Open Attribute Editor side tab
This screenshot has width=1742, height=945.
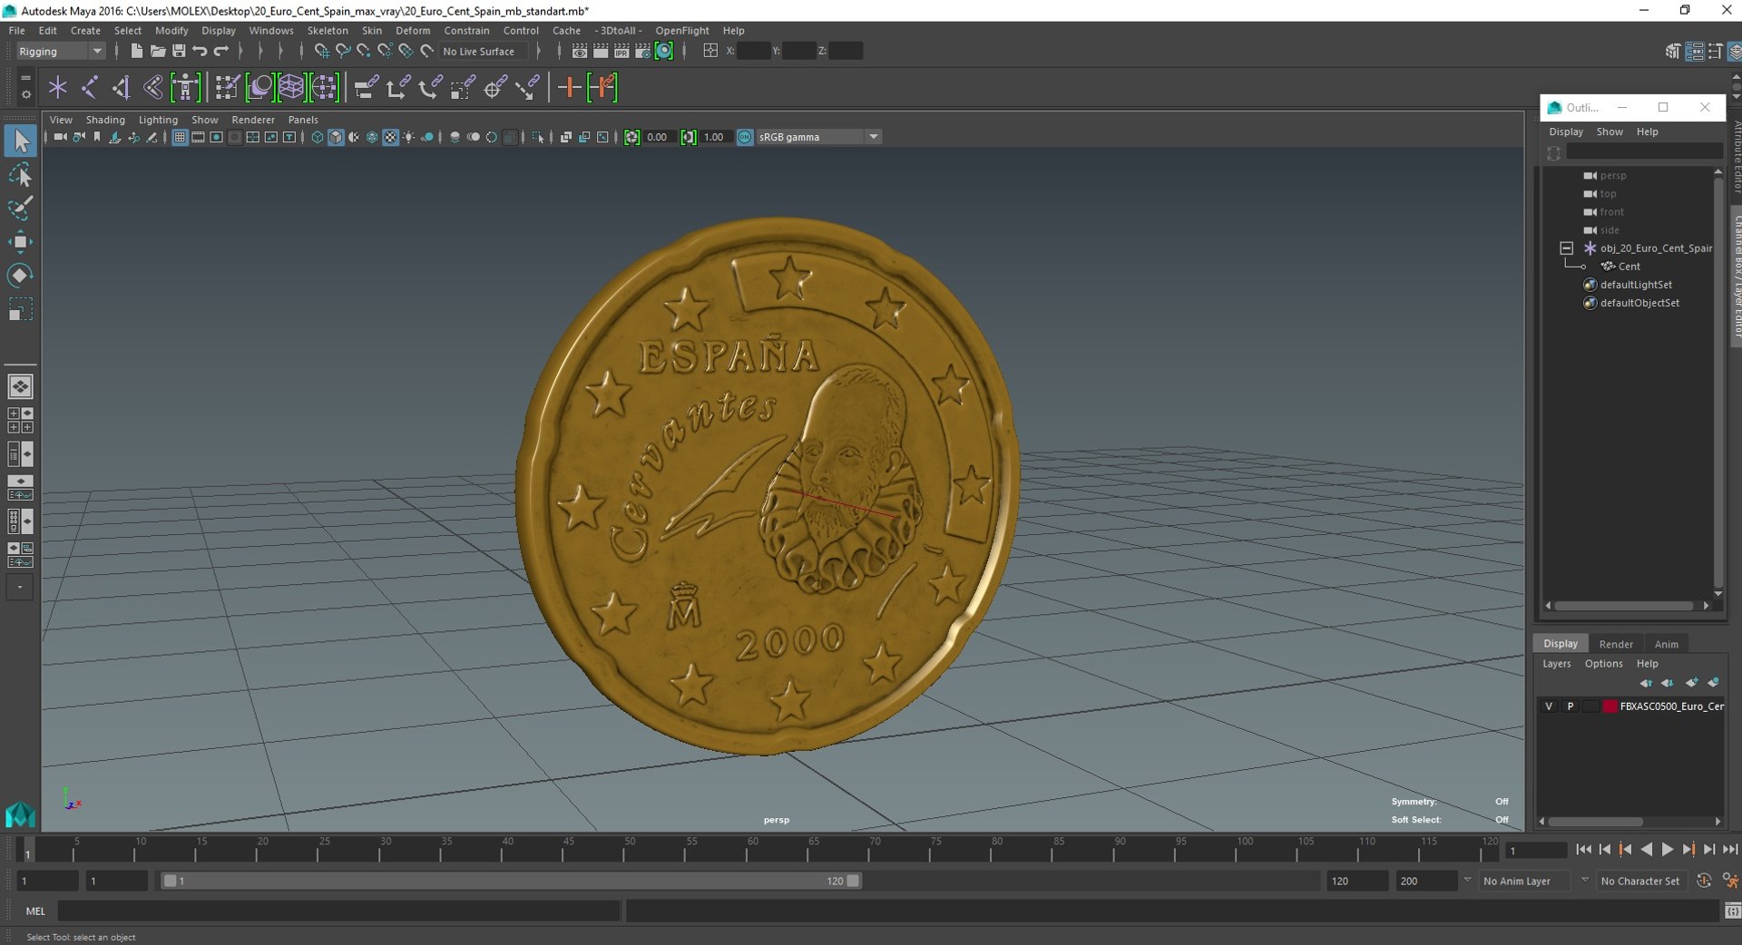point(1737,157)
